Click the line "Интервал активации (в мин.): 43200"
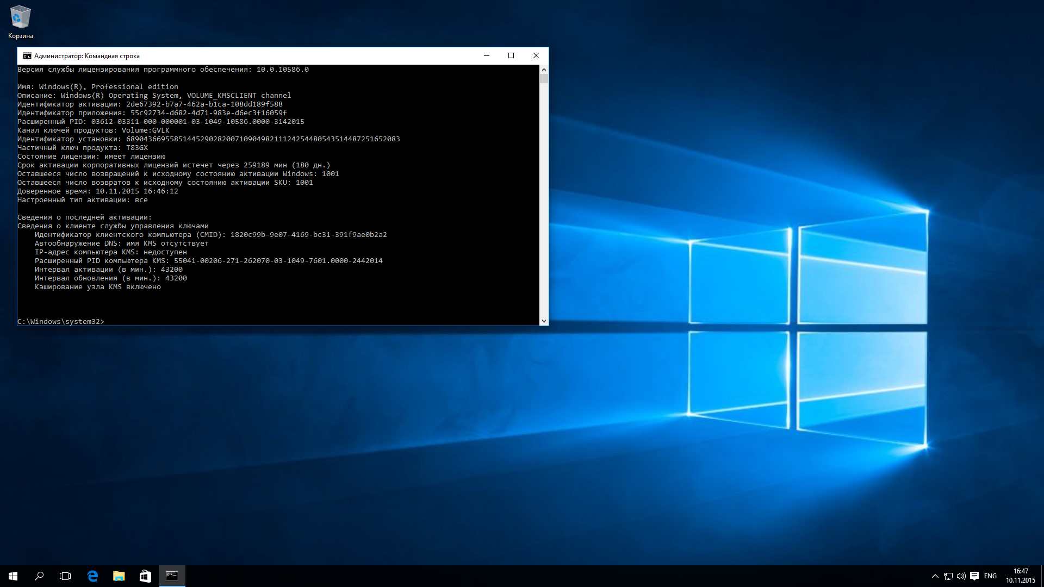This screenshot has width=1044, height=587. point(109,270)
